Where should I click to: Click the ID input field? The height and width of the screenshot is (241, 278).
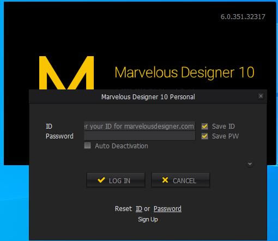point(140,126)
